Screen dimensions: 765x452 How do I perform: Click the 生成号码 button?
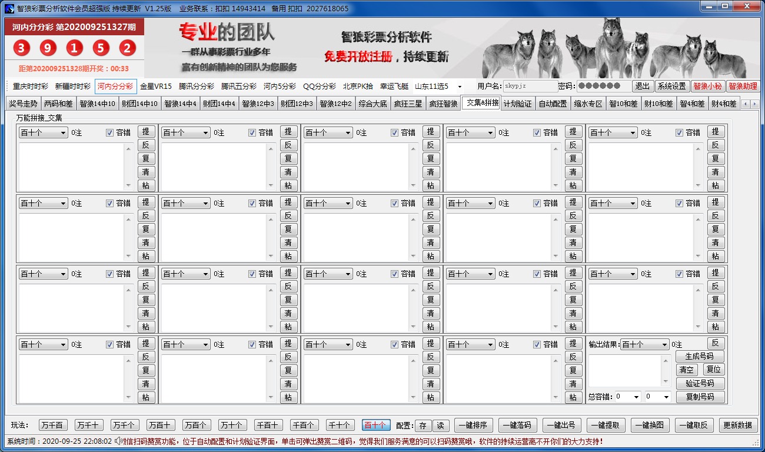699,357
